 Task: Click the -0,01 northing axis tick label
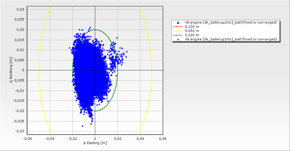coord(20,91)
